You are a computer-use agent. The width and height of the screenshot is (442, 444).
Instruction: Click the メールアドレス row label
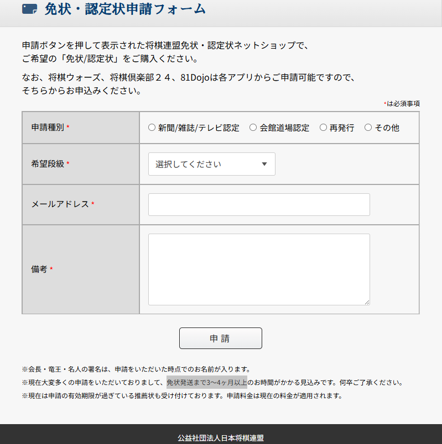[60, 204]
